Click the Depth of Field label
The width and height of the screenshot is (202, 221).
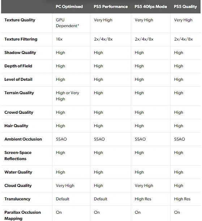(18, 66)
